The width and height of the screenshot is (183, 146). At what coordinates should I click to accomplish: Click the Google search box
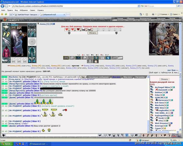tap(163, 6)
